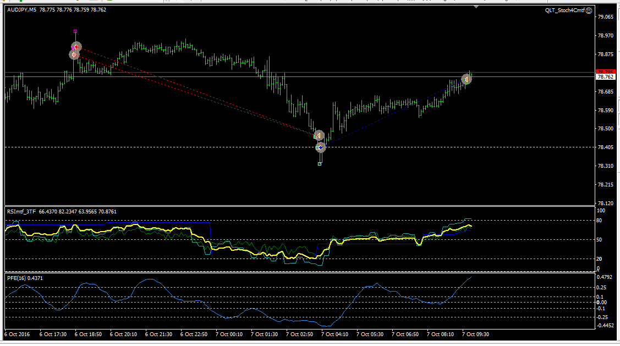Select the upper red sell arrow marker near 78.920

76,47
